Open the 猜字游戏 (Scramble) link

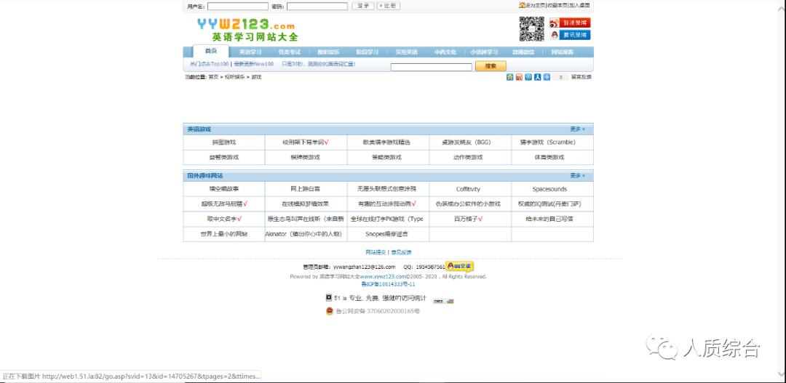click(x=548, y=142)
